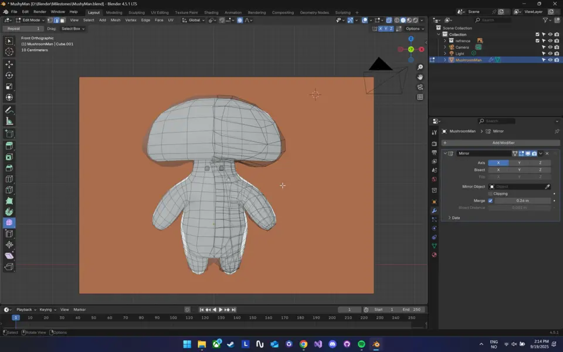This screenshot has width=563, height=352.
Task: Select the Shear tool
Action: point(9,256)
